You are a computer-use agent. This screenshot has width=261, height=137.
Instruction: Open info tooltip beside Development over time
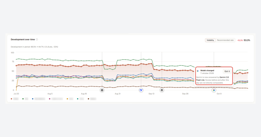click(37, 39)
